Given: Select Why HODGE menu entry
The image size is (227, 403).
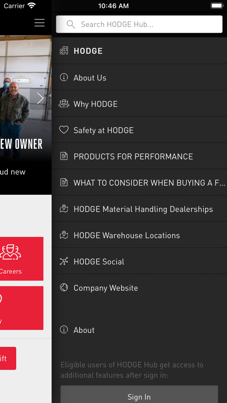Looking at the screenshot, I should 139,104.
